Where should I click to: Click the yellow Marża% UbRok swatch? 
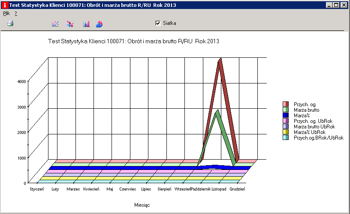point(286,132)
